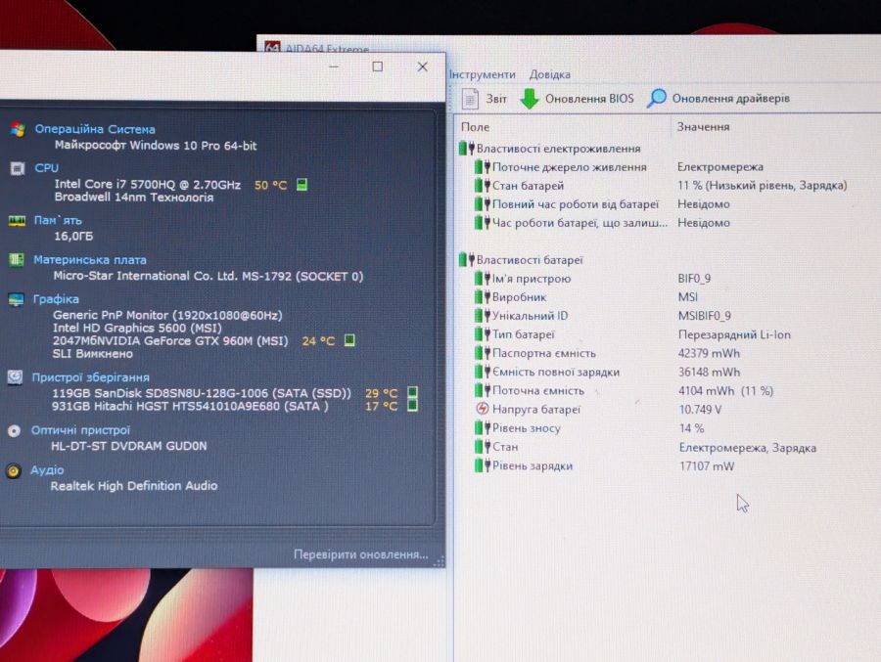The image size is (881, 662).
Task: Click the Поле column header
Action: click(x=476, y=127)
